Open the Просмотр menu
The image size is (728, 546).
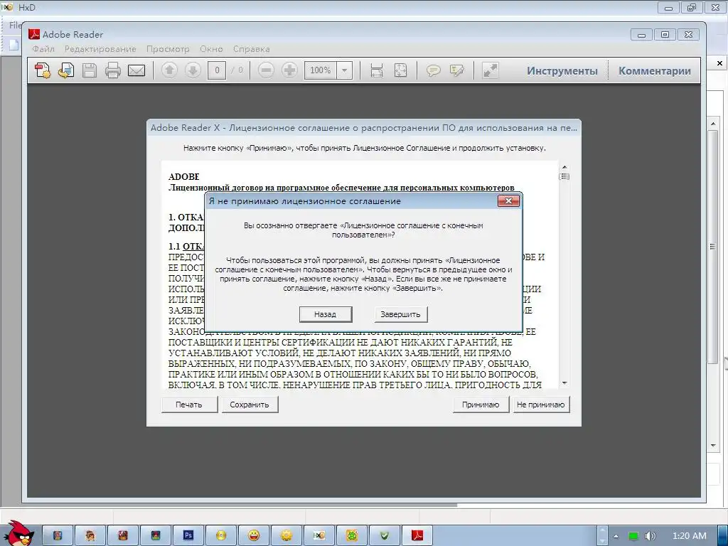[168, 49]
